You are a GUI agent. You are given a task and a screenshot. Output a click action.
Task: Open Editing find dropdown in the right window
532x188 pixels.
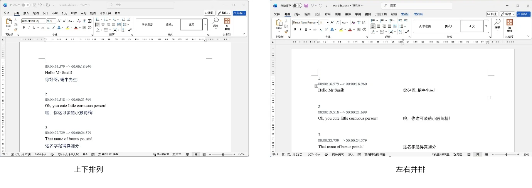click(497, 24)
